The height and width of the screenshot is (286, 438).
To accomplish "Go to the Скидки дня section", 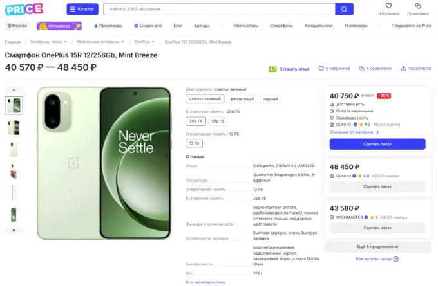I will pyautogui.click(x=148, y=26).
